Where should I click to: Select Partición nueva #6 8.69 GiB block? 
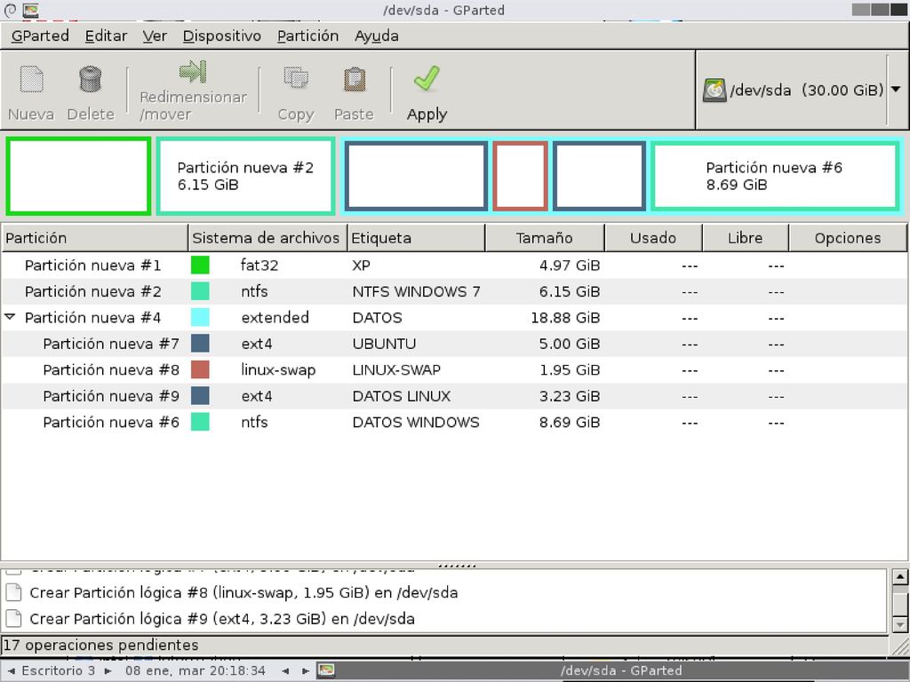775,176
